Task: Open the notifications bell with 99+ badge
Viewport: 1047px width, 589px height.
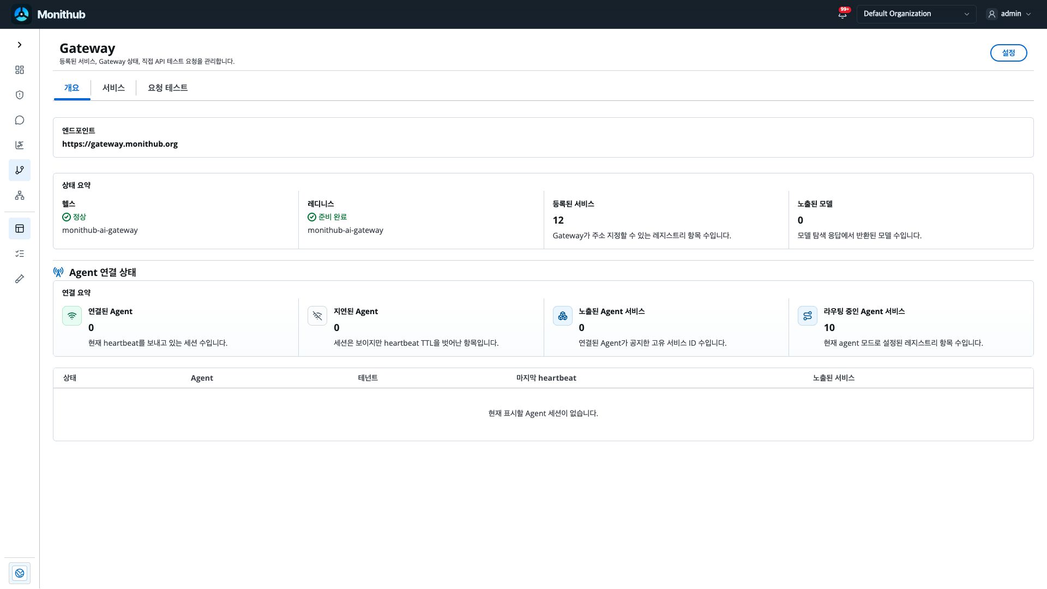Action: [x=843, y=14]
